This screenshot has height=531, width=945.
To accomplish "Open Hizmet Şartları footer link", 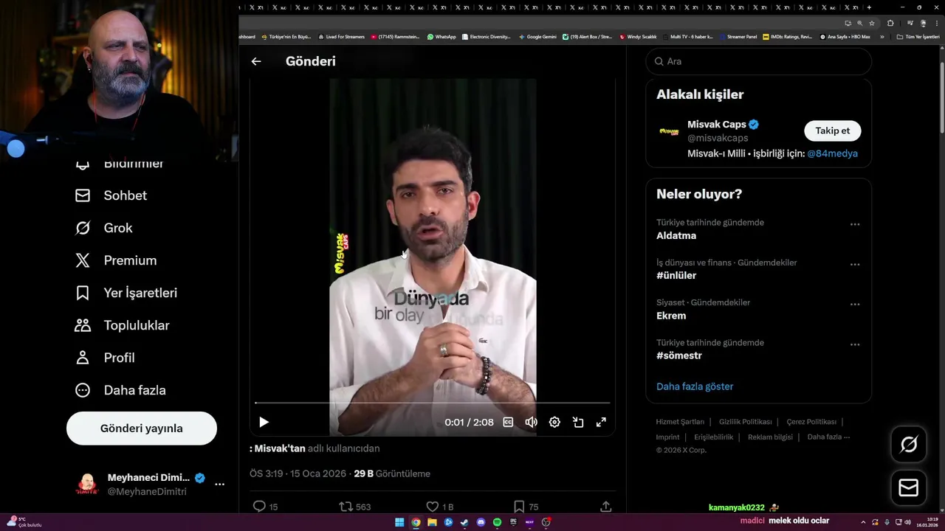I will point(680,422).
